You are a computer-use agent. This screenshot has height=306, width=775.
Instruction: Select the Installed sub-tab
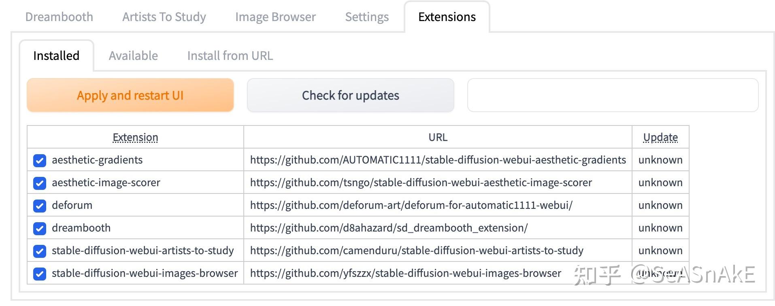click(x=56, y=56)
